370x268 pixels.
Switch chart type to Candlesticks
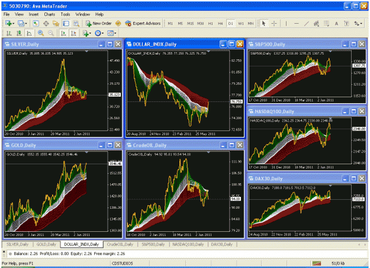[x=19, y=33]
